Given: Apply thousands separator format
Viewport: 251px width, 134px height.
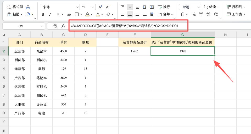Looking at the screenshot, I should [x=201, y=15].
